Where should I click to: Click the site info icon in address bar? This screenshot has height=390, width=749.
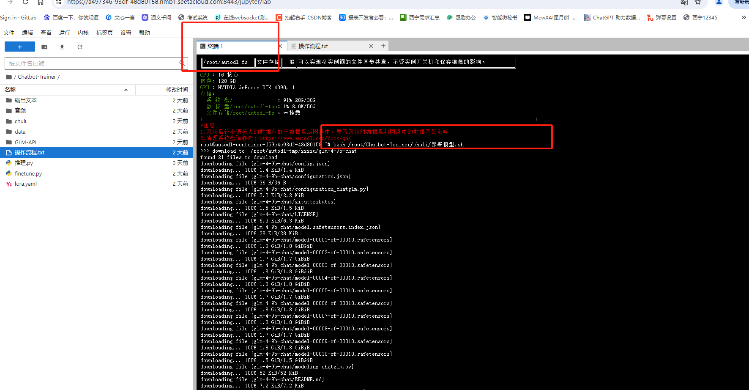point(59,2)
